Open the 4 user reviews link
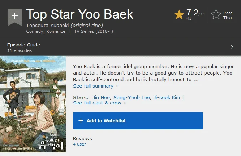Viewport: 241px width, 156px height. click(x=79, y=144)
